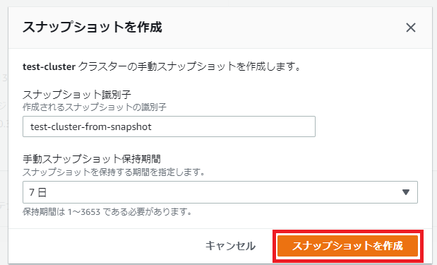Click the hint スナップショットを保持する期間を指定します

tap(114, 172)
